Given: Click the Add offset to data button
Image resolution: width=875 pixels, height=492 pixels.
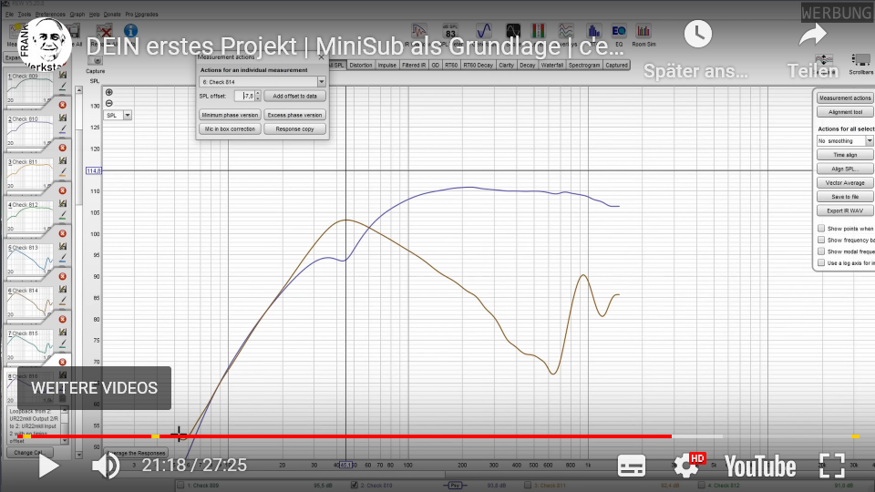Looking at the screenshot, I should (294, 96).
